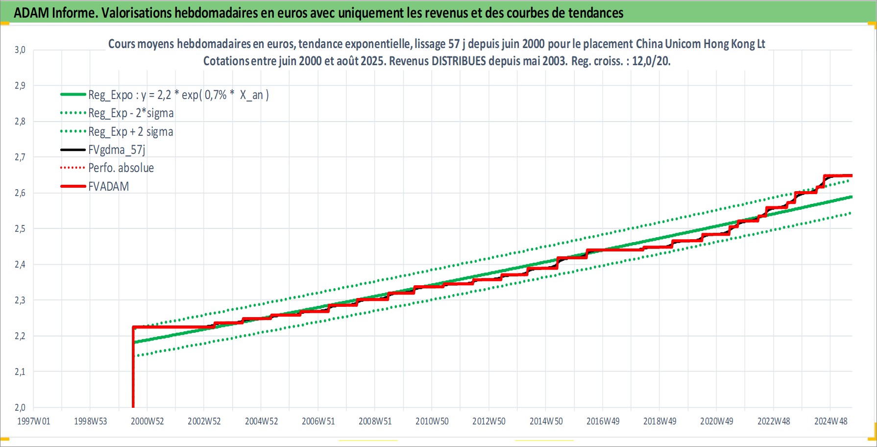Click y-axis label '2,3'
Screen dimensions: 877x447
click(x=20, y=300)
